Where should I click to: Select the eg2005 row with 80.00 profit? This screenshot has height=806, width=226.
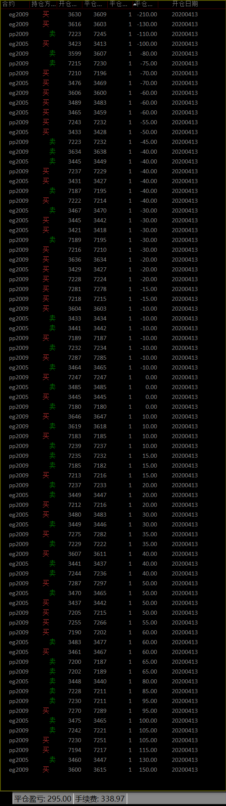113,681
